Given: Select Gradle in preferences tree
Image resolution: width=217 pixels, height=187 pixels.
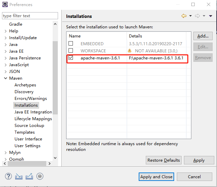Looking at the screenshot, I should pyautogui.click(x=16, y=24).
